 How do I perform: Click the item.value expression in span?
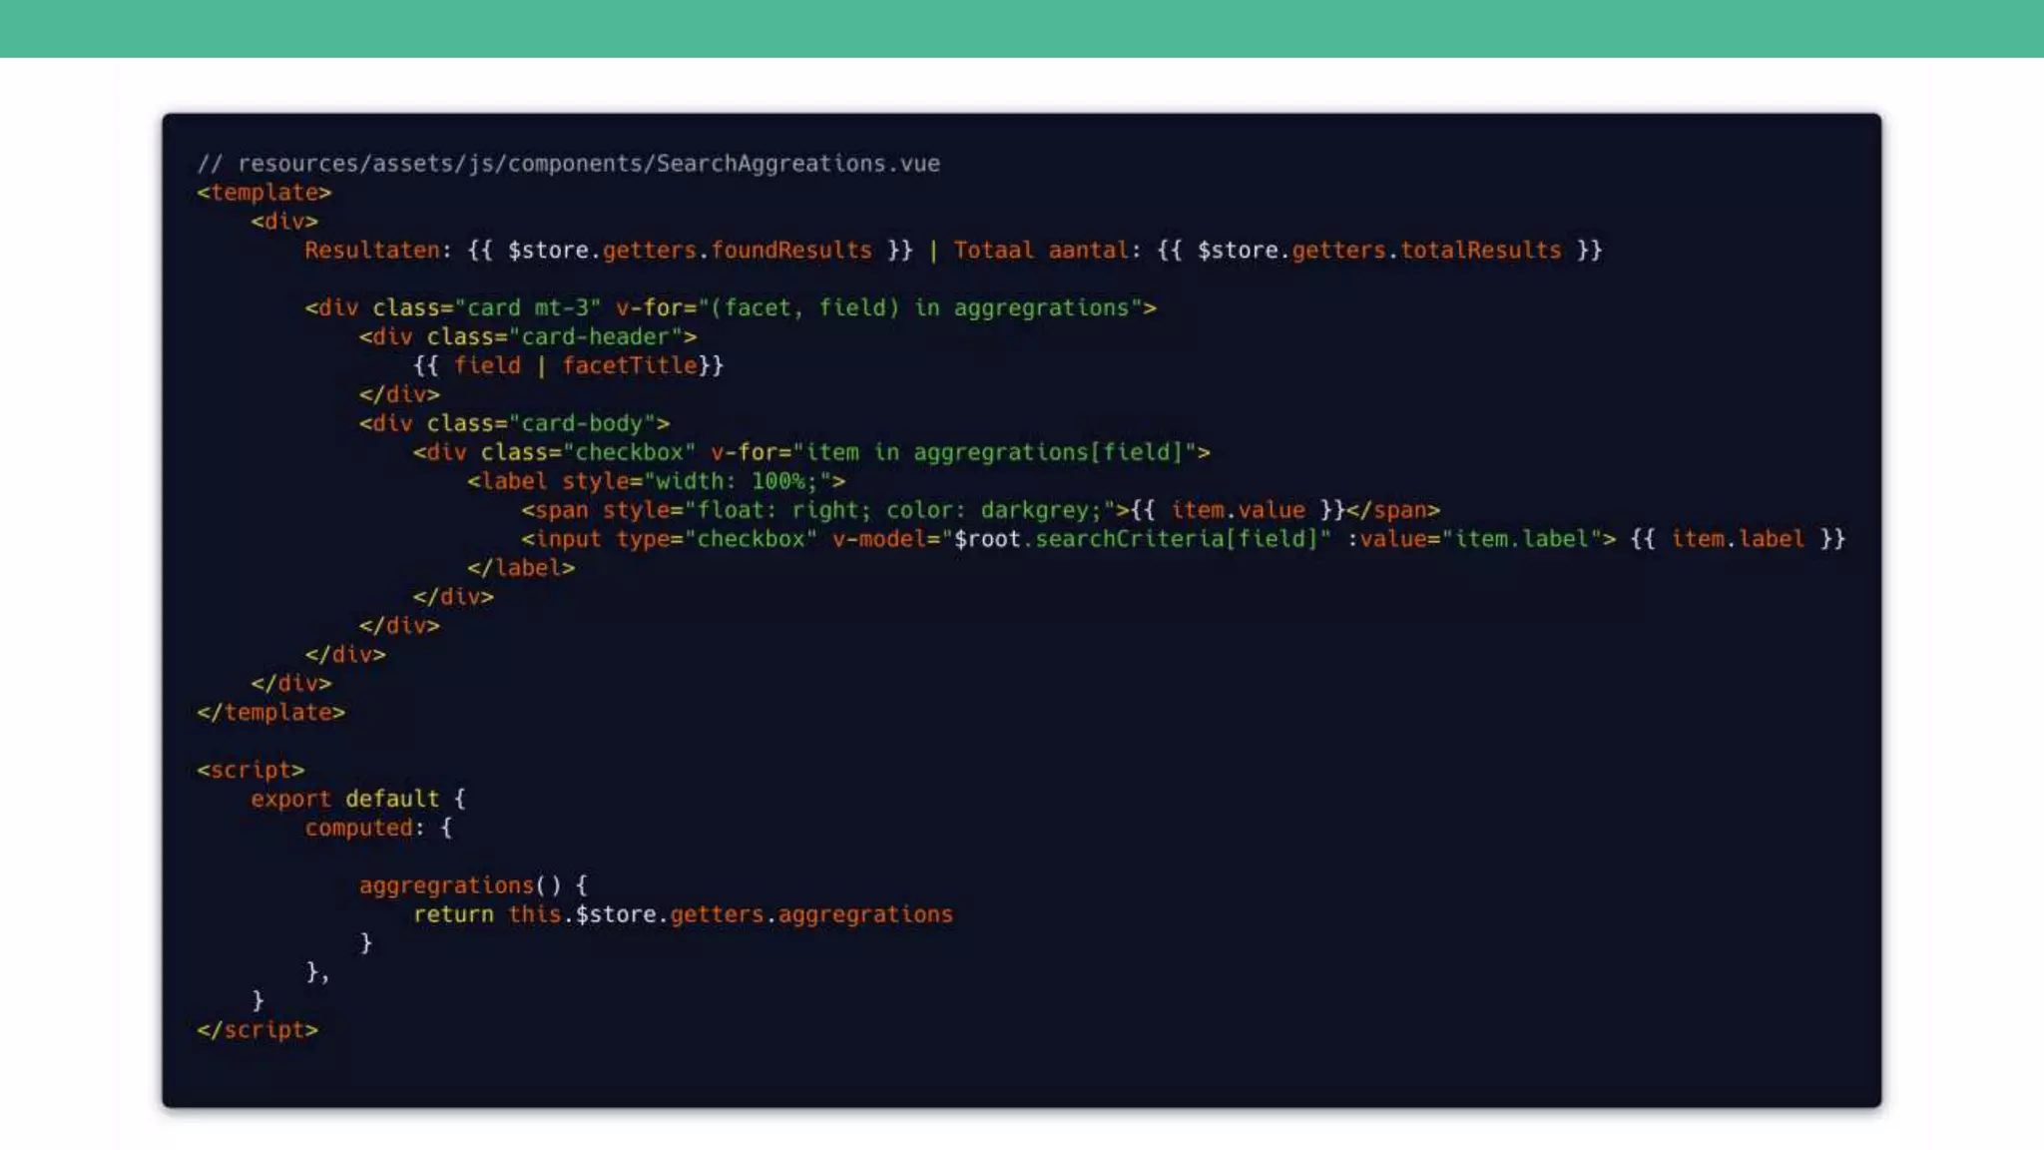click(x=1238, y=511)
